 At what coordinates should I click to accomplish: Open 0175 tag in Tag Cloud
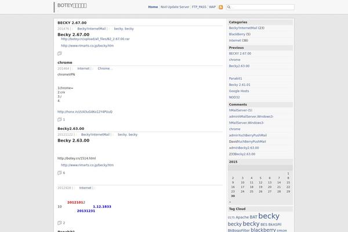tap(231, 217)
